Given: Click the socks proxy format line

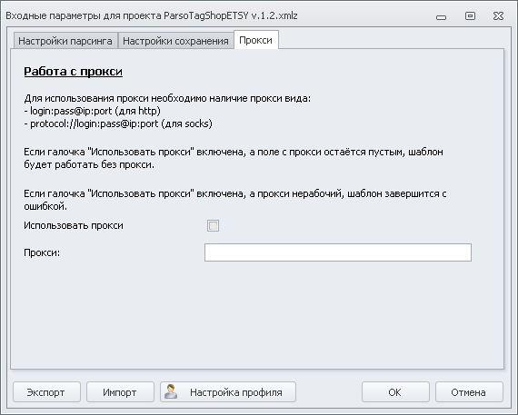Looking at the screenshot, I should point(118,124).
